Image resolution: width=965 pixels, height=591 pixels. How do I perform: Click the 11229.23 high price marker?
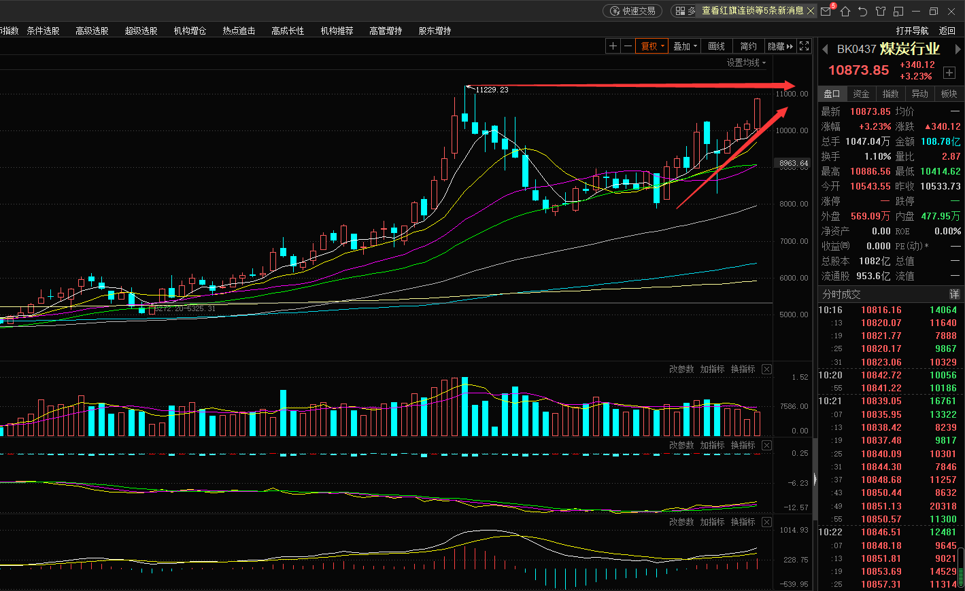pos(492,90)
